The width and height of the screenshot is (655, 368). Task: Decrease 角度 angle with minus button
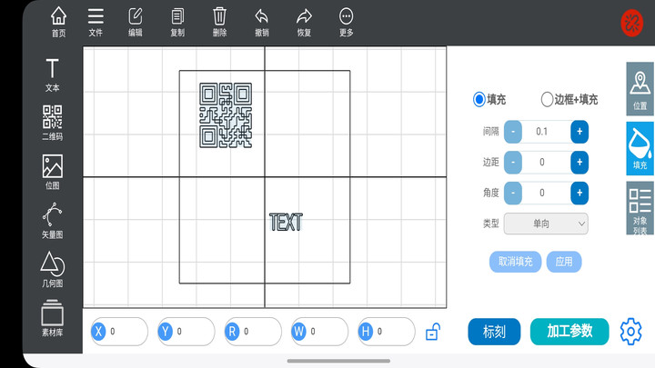click(x=513, y=193)
